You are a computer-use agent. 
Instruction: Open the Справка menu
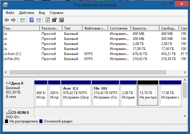tap(56, 13)
